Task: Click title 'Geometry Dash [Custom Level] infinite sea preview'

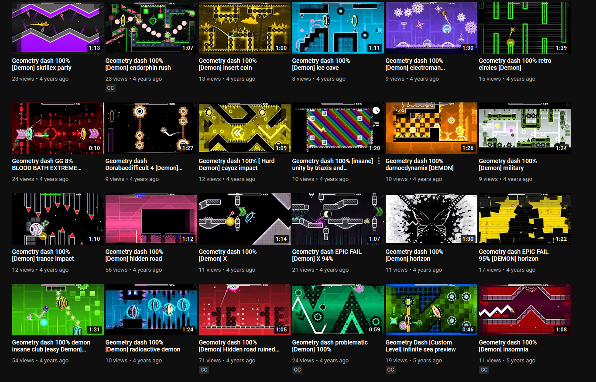Action: [x=421, y=346]
